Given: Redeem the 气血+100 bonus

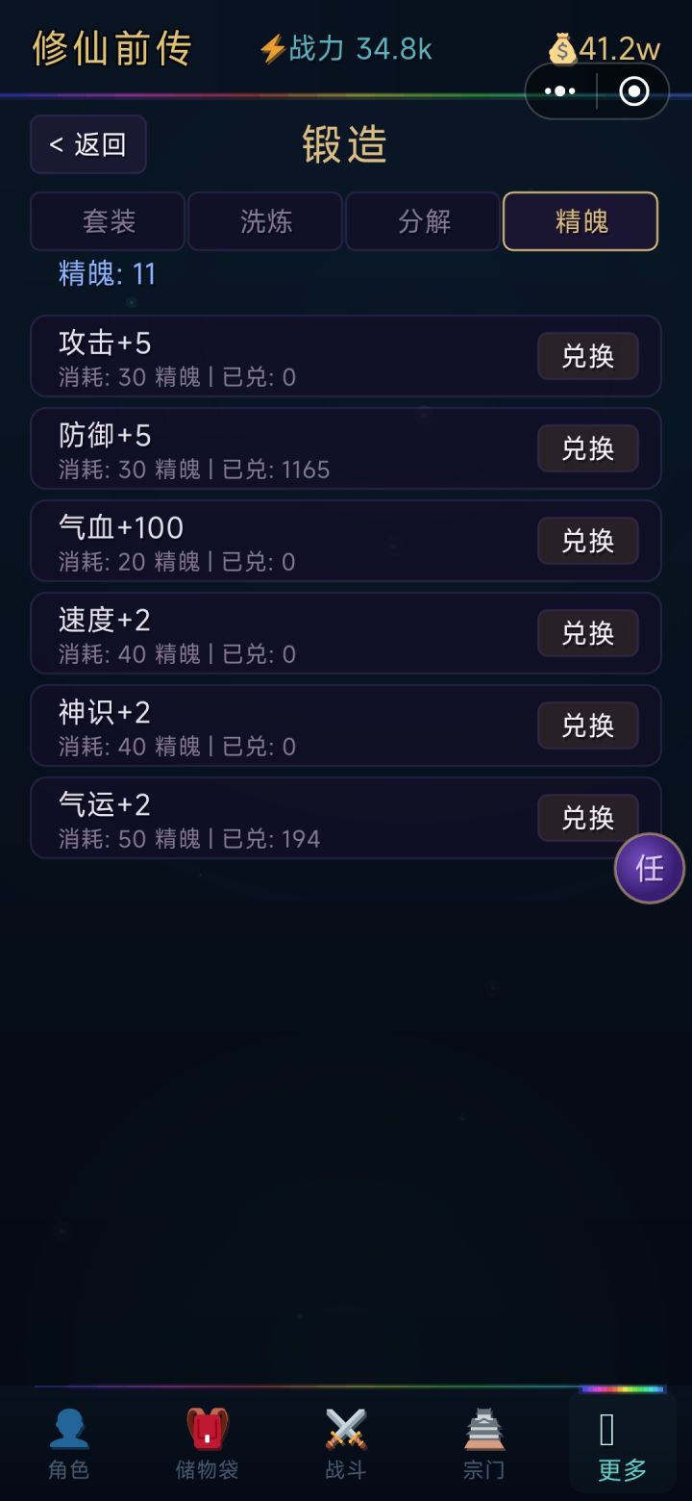Looking at the screenshot, I should click(587, 541).
